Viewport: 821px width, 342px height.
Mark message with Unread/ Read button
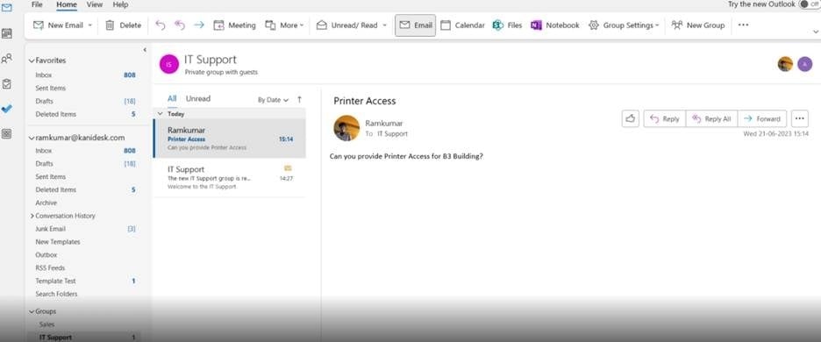coord(347,25)
